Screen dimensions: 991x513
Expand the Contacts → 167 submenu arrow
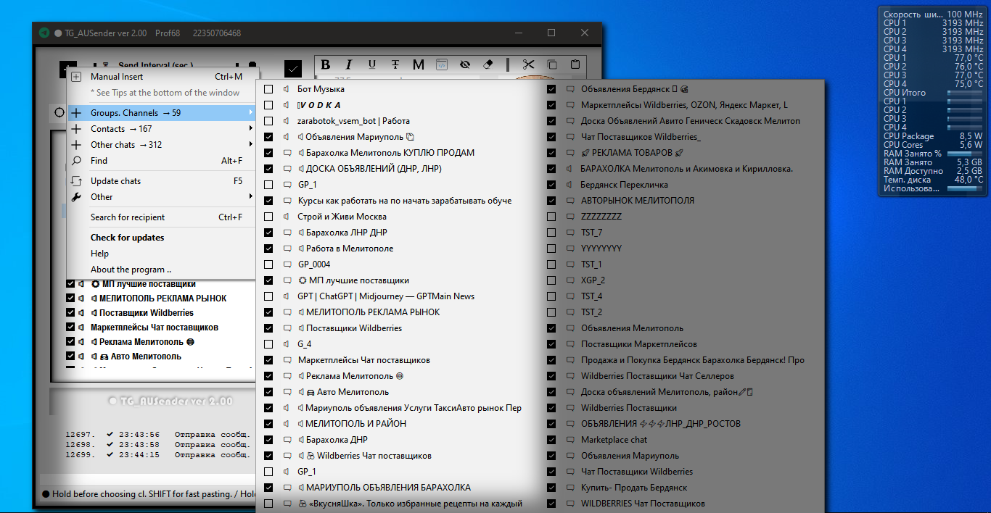point(251,129)
